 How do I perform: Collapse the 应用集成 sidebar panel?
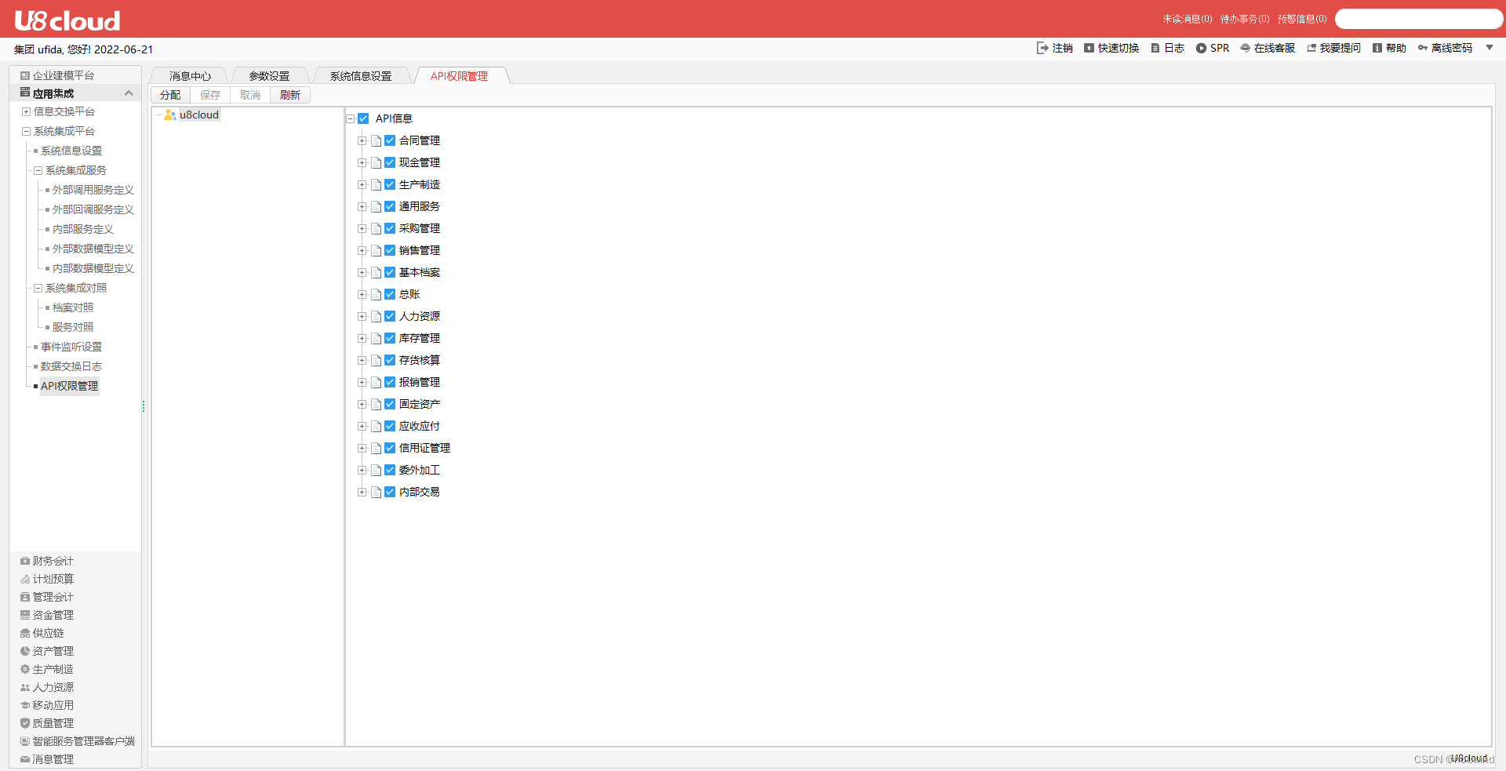click(129, 93)
